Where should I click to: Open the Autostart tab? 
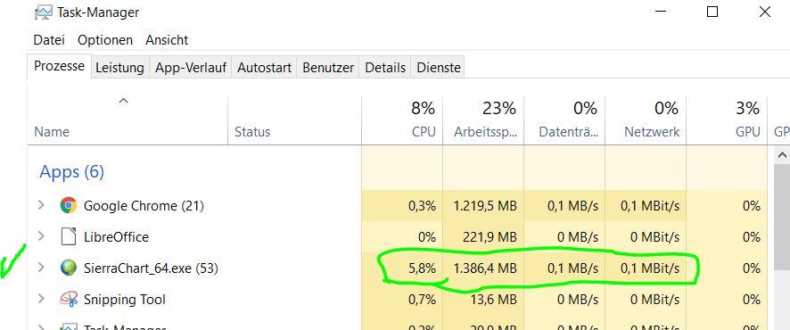(265, 68)
